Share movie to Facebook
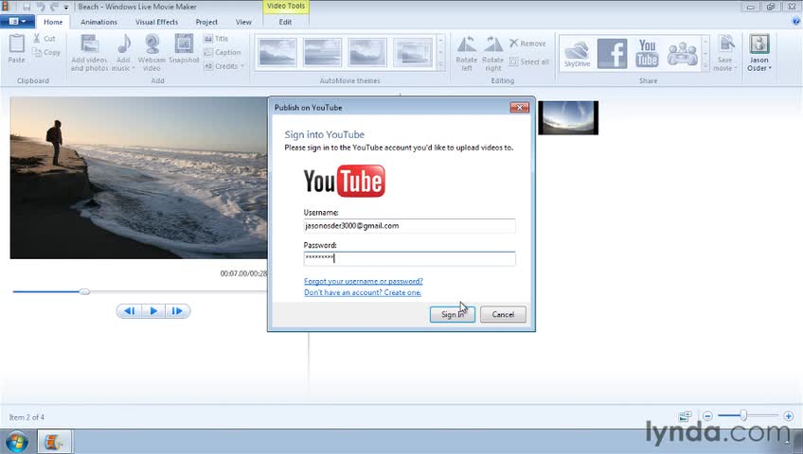803x454 pixels. point(612,53)
